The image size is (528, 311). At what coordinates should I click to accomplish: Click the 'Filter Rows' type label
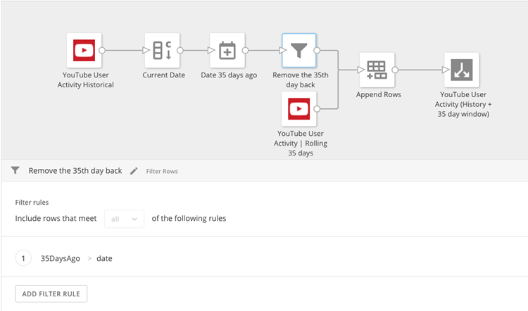pos(162,171)
